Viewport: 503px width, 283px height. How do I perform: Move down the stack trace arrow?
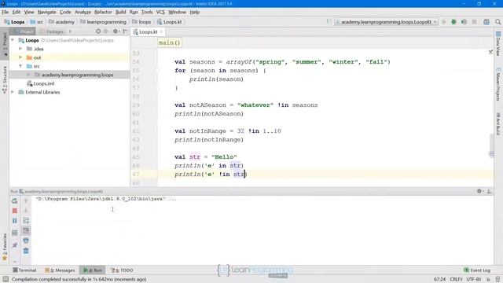[26, 211]
